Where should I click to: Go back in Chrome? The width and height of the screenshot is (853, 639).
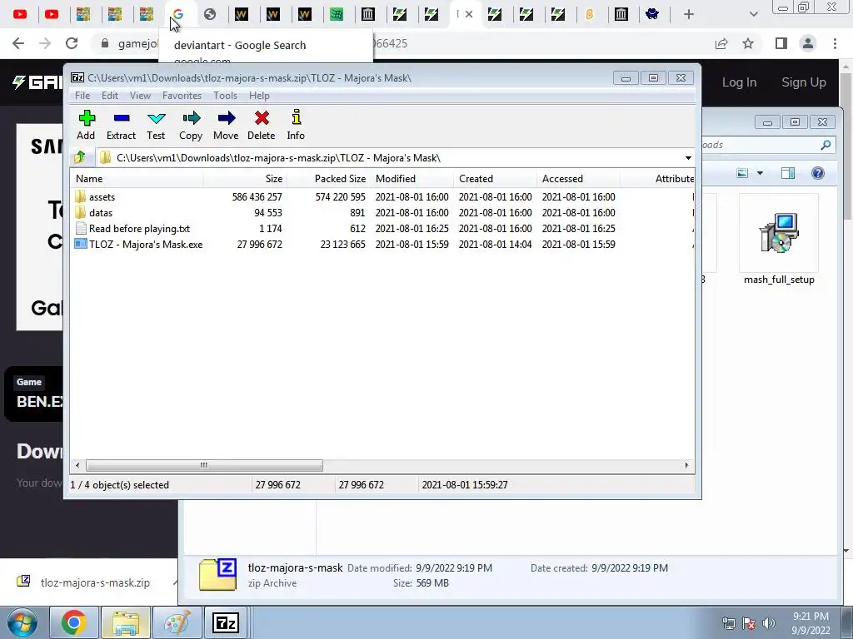click(x=18, y=43)
